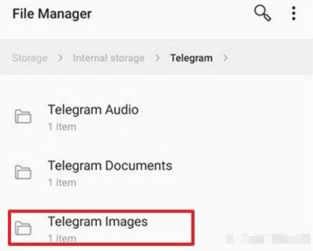Image resolution: width=313 pixels, height=251 pixels.
Task: Click the Telegram Audio folder icon
Action: tap(23, 116)
